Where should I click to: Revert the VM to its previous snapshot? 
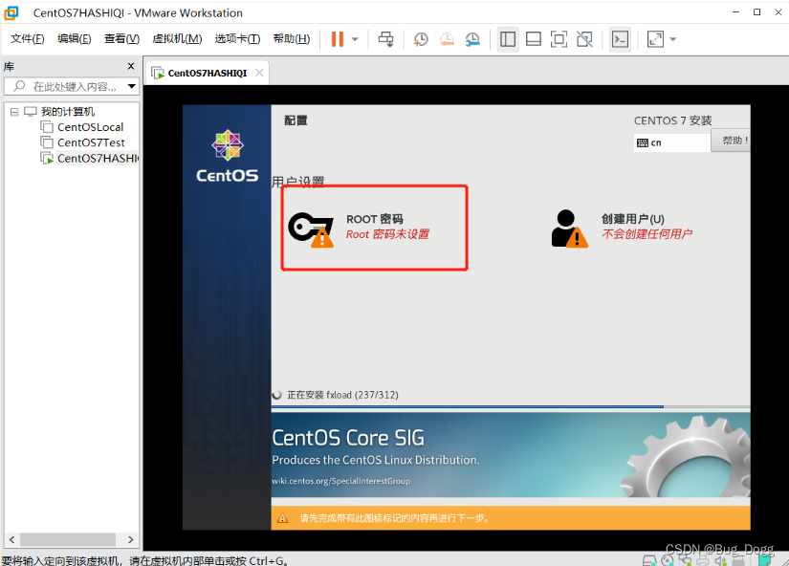(x=447, y=39)
